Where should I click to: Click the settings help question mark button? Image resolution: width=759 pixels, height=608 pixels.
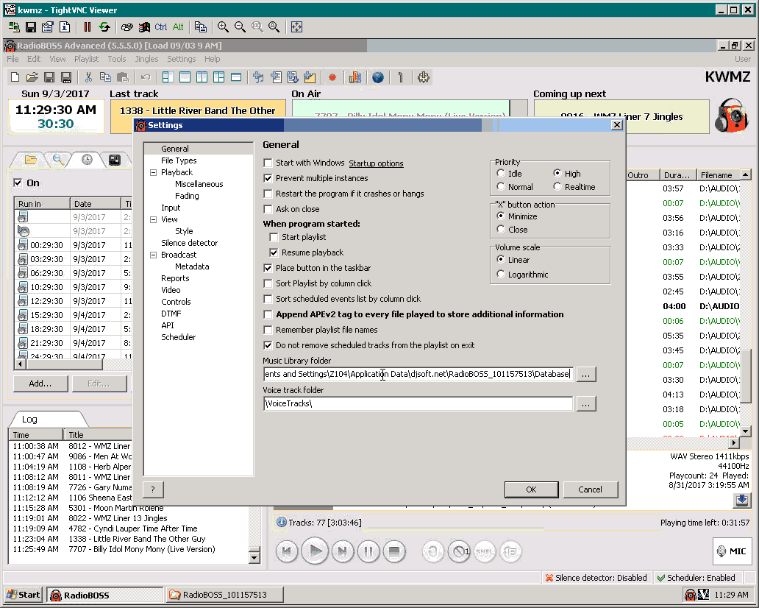153,489
